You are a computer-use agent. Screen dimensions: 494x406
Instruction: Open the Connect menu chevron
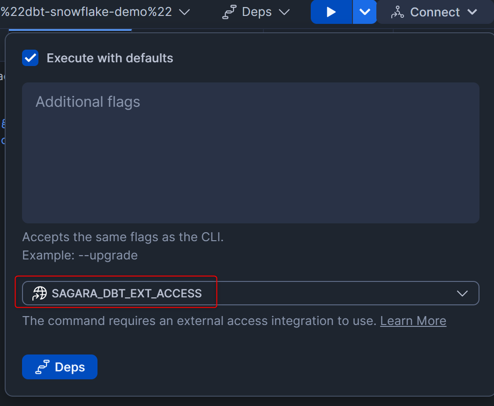[x=472, y=12]
